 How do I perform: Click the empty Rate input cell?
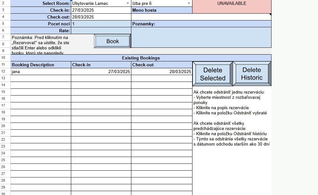point(101,31)
